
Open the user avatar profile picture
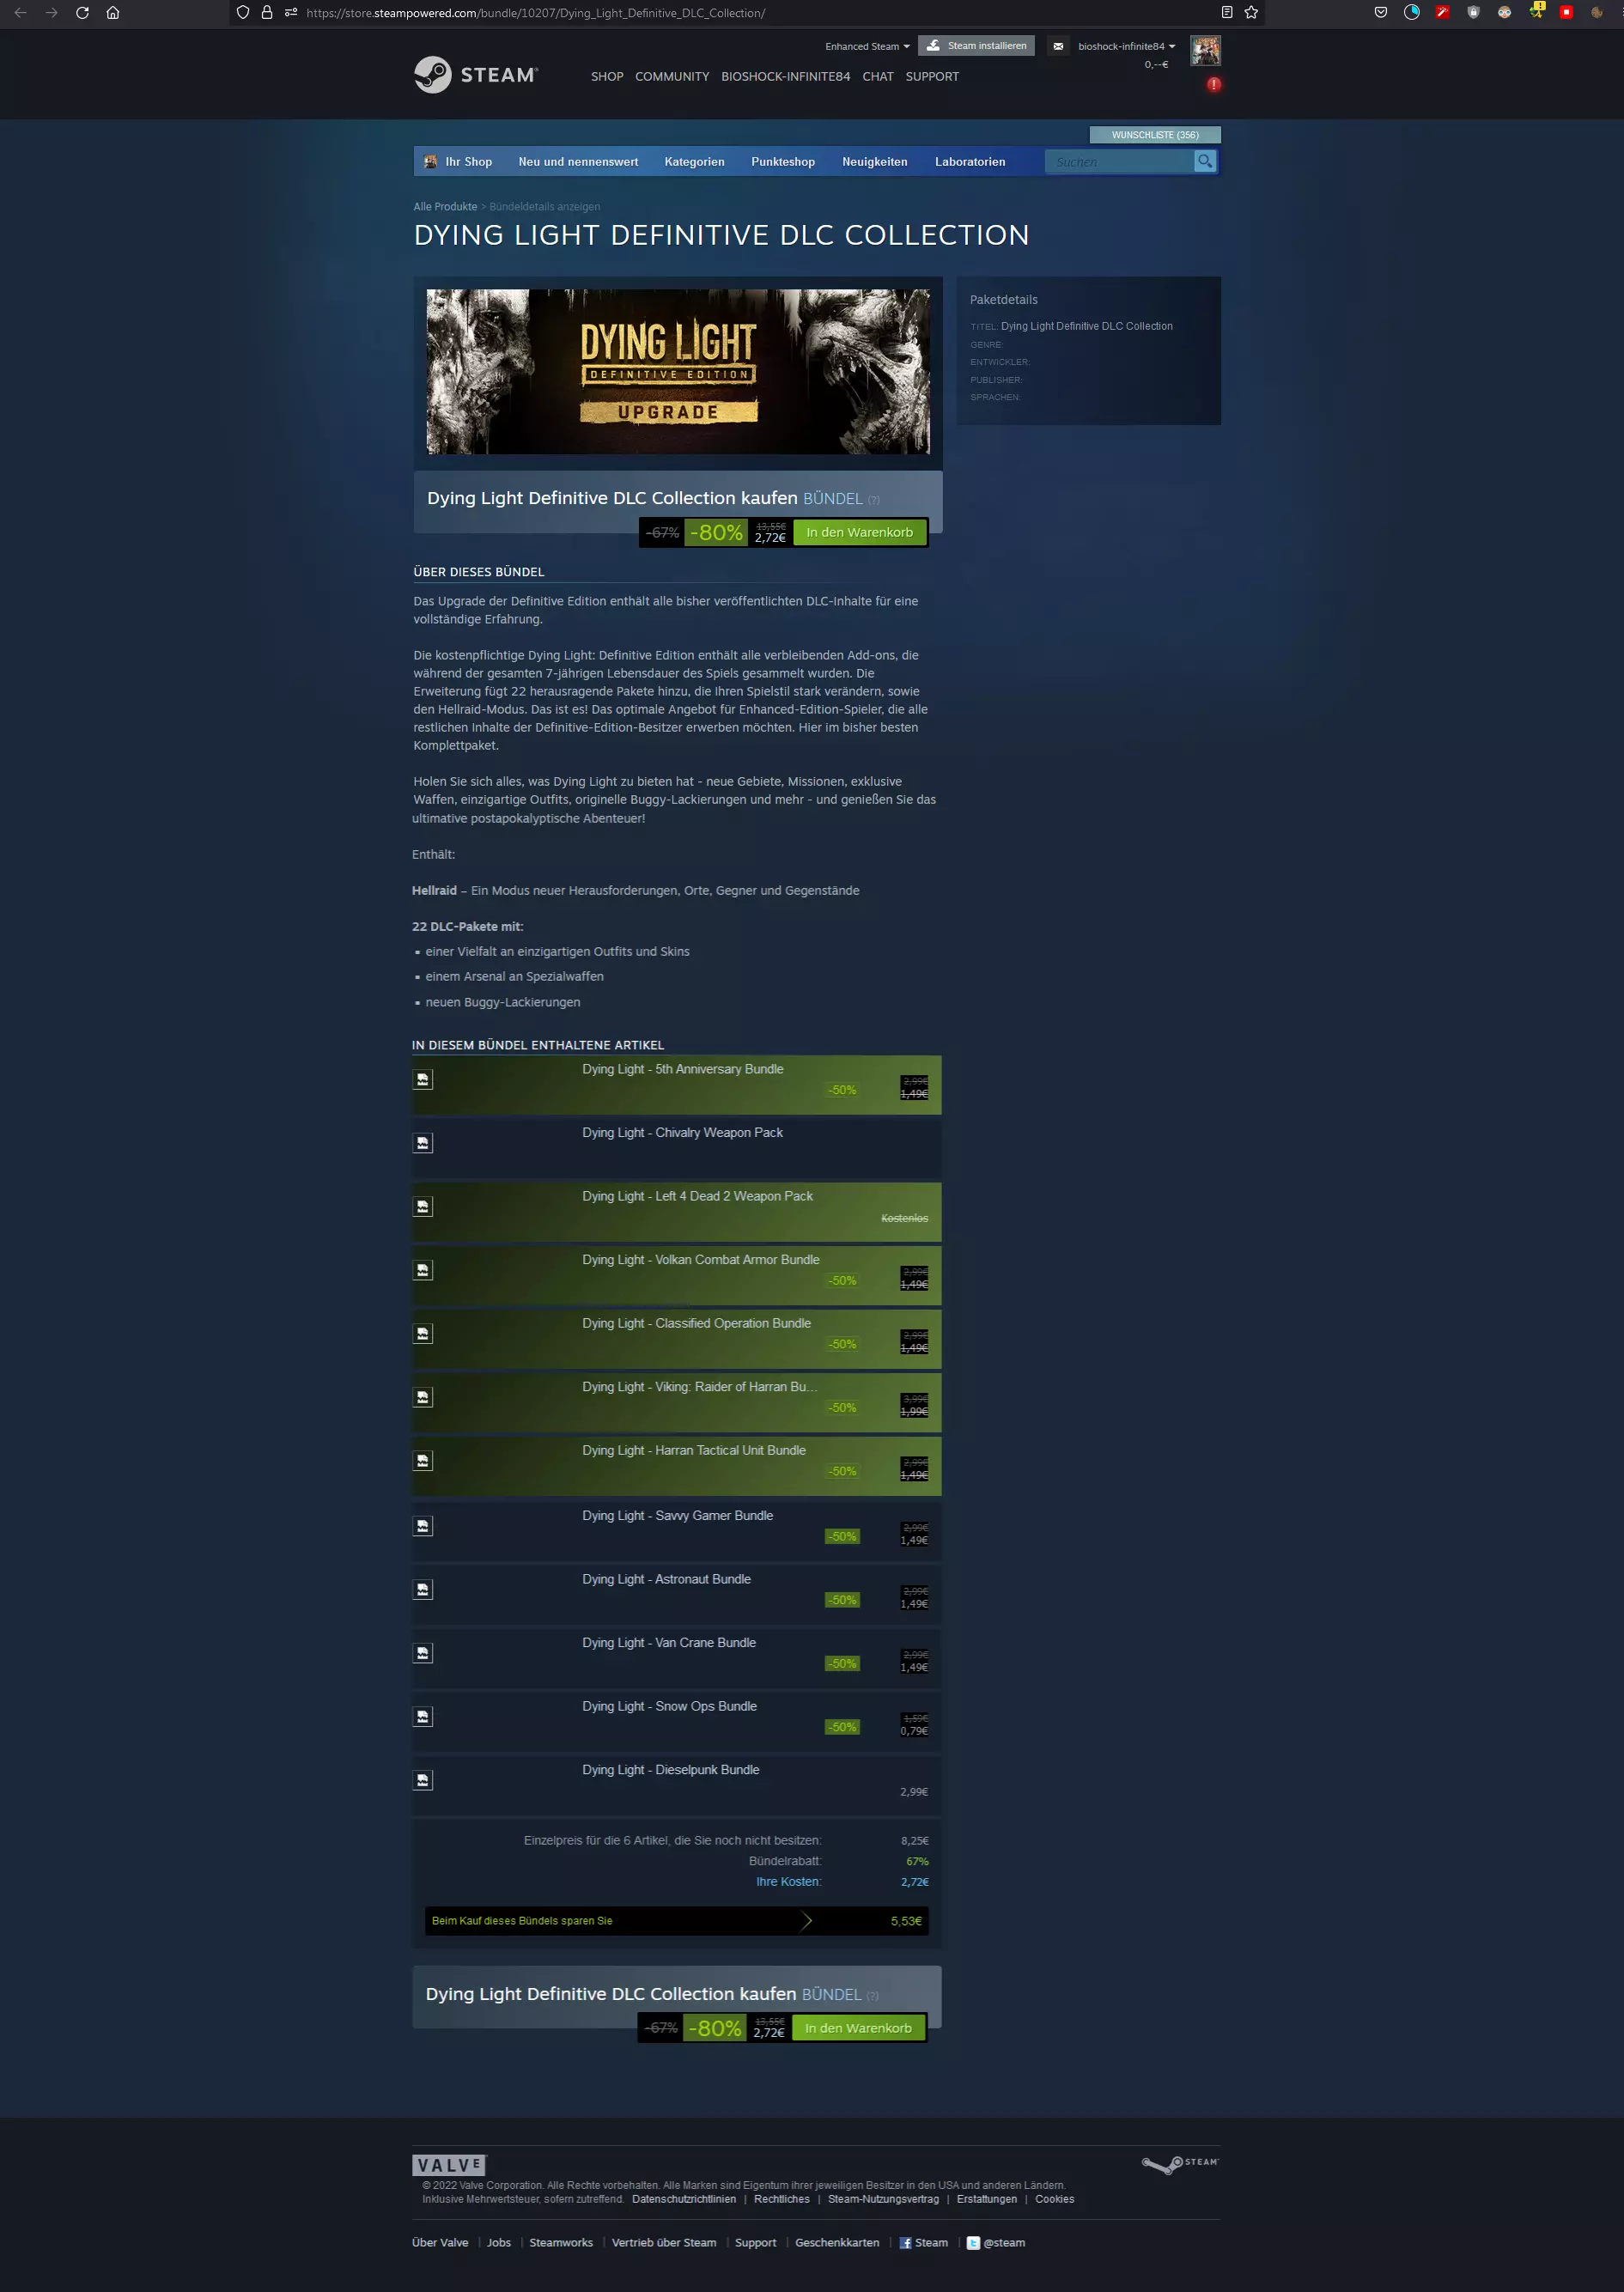pos(1205,51)
